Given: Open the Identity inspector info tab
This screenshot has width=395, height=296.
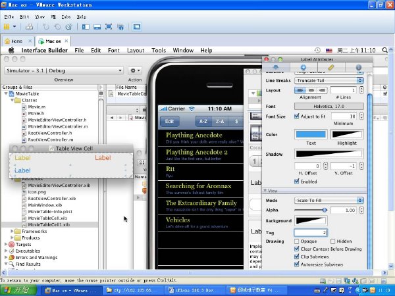Looking at the screenshot, I should (x=359, y=67).
